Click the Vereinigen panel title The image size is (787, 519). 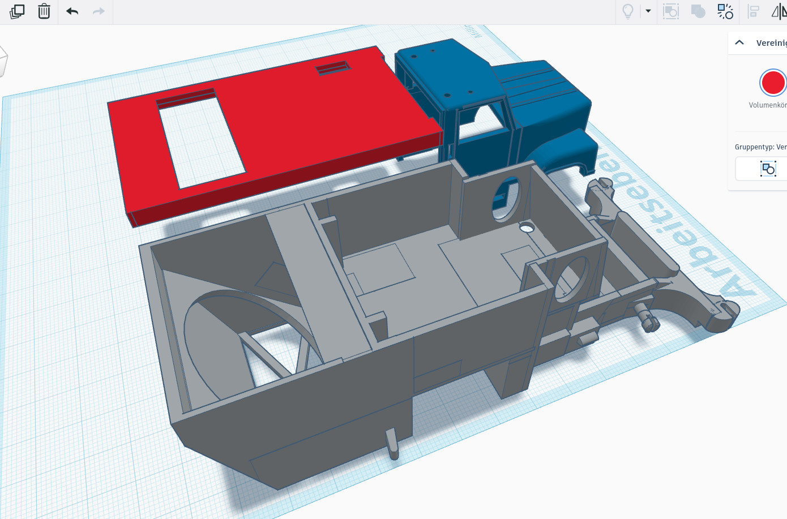(x=771, y=43)
